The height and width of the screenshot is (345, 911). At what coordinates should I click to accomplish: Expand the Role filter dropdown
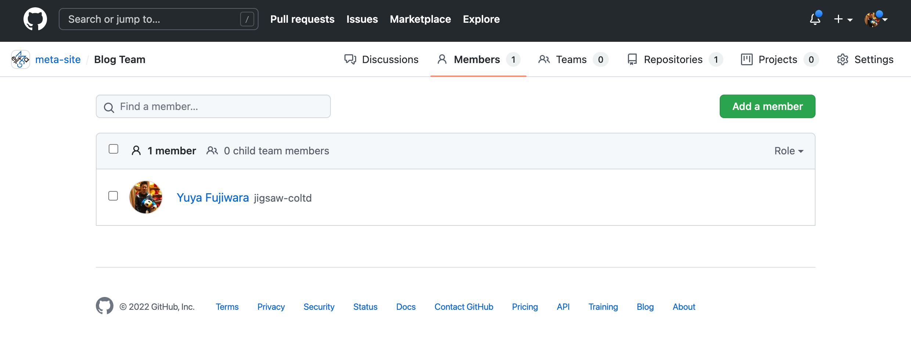coord(789,151)
